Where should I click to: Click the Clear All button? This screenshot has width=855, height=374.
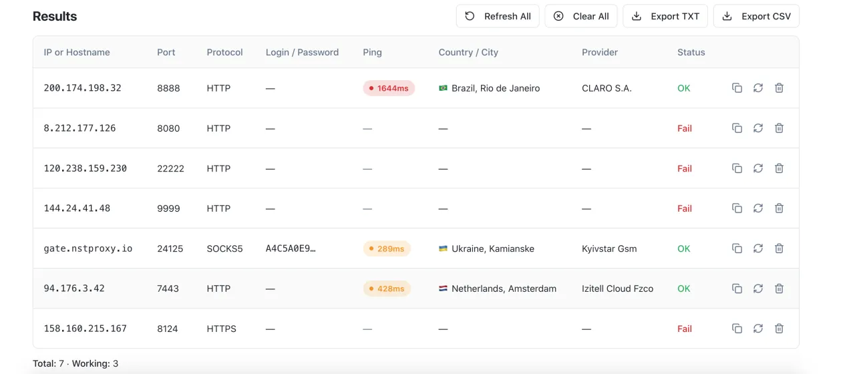[x=580, y=16]
